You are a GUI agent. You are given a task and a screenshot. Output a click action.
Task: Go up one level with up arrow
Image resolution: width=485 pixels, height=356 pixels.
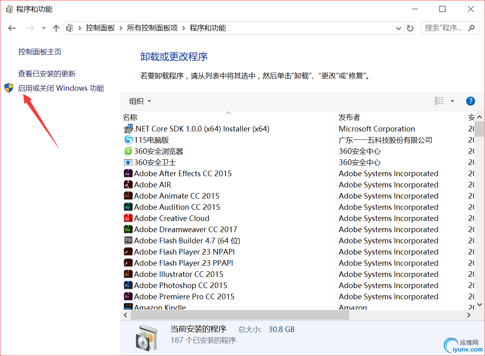click(56, 28)
